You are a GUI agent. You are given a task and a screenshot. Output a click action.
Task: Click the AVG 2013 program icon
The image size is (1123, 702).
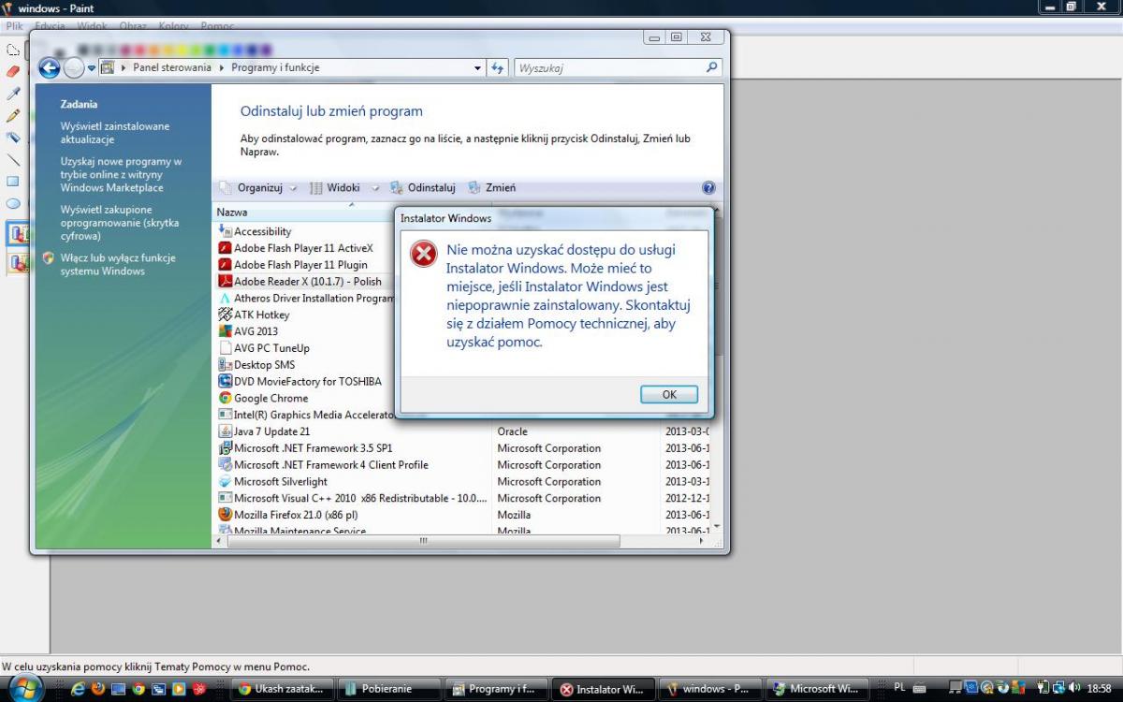[225, 331]
